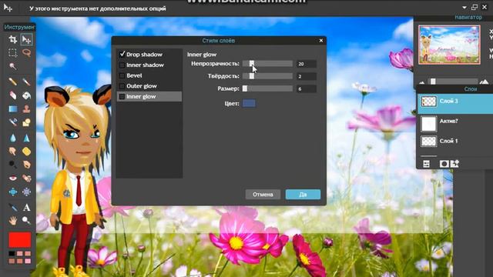Click the Move tool icon in options bar
The height and width of the screenshot is (277, 493).
click(8, 8)
